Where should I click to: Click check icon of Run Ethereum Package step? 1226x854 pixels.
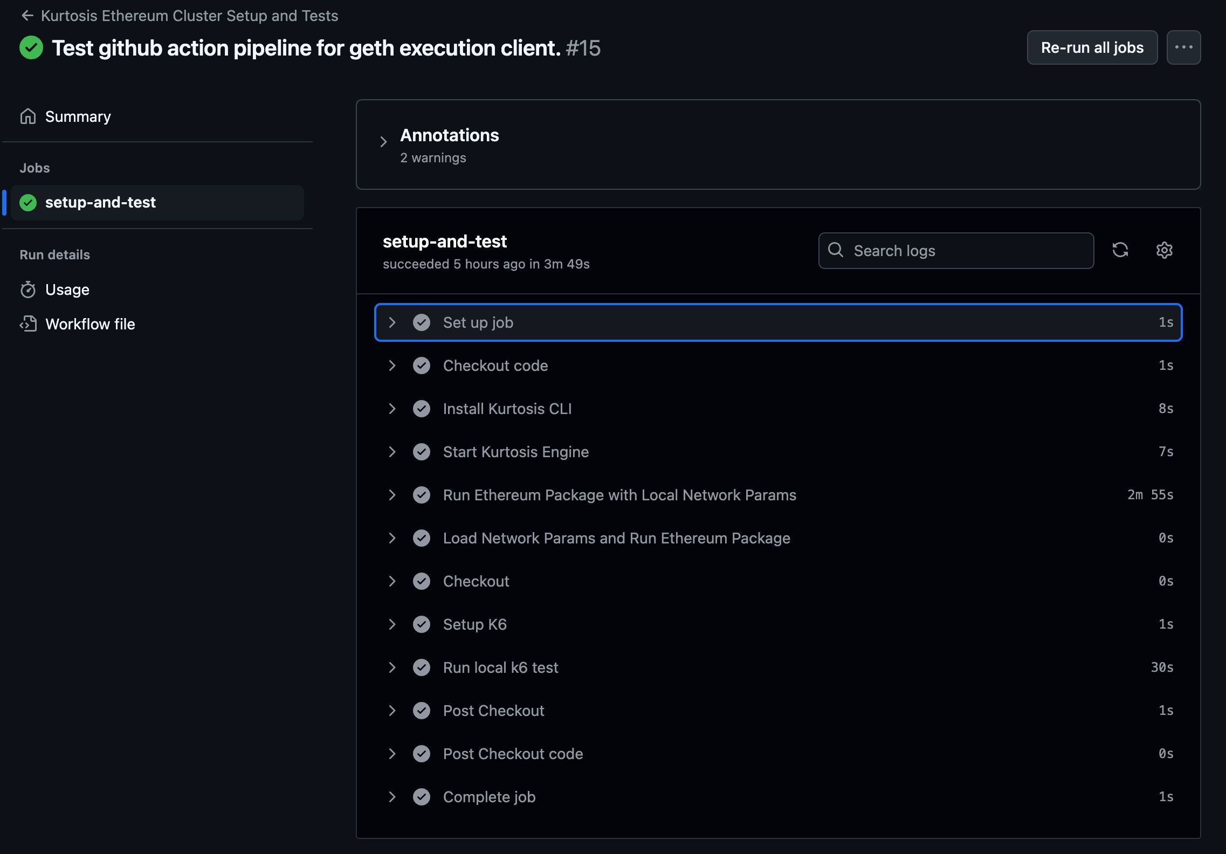point(422,495)
